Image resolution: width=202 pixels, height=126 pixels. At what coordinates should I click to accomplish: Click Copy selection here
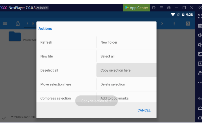coord(127,70)
